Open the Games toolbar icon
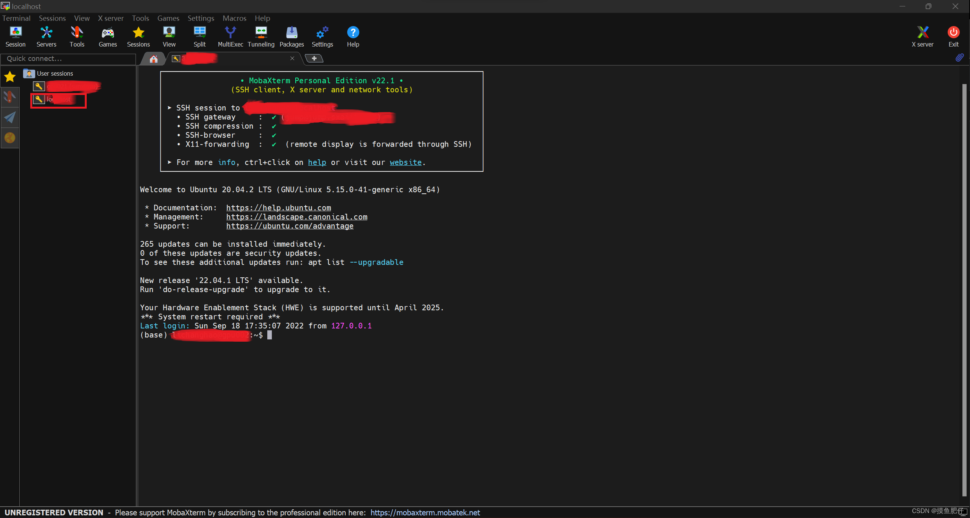Viewport: 970px width, 518px height. click(x=108, y=36)
